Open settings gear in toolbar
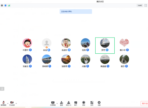The image size is (148, 108). [99, 103]
